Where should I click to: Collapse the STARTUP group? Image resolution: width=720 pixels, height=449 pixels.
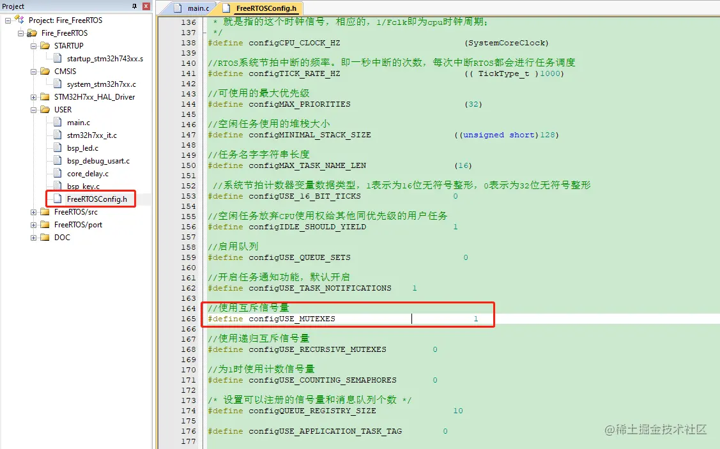33,46
